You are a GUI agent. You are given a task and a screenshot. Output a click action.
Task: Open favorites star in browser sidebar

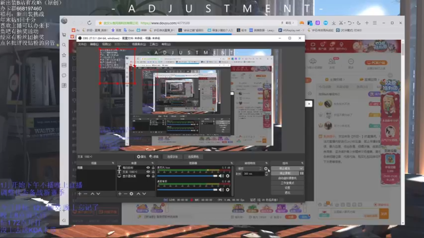pyautogui.click(x=64, y=55)
